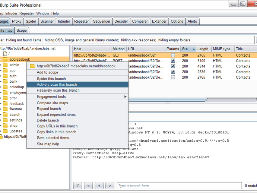Screen dimensions: 257x193
Task: Click the folder icon in context menu header
Action: (32, 66)
